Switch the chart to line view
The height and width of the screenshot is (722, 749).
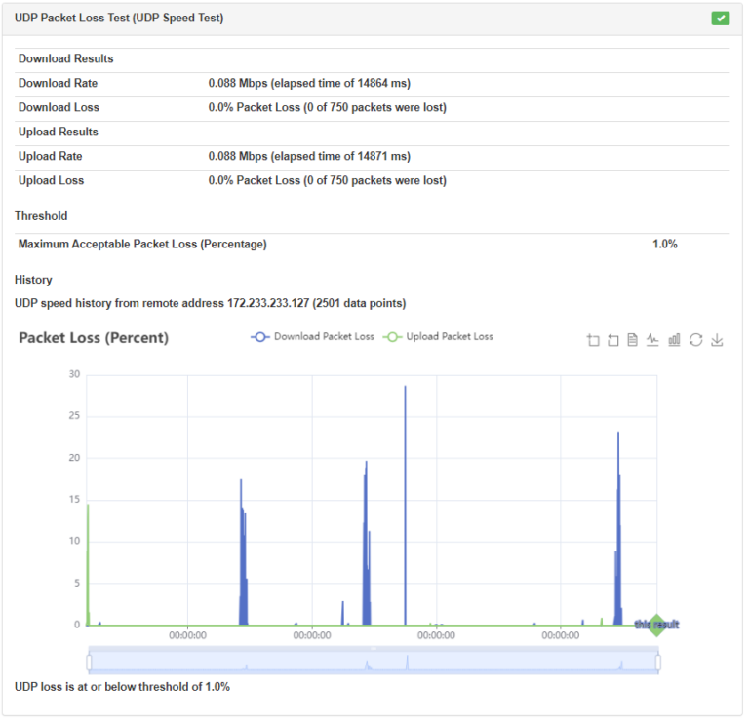click(x=652, y=340)
